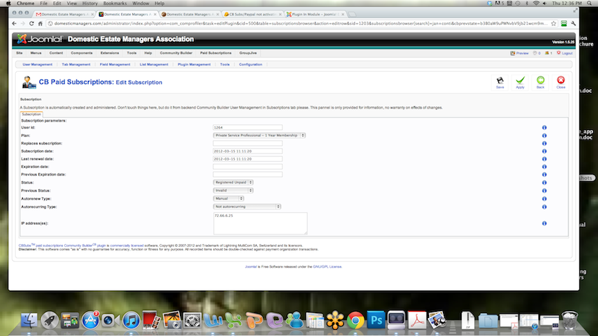Click info icon for Replaces subscription row
This screenshot has height=336, width=598.
pyautogui.click(x=544, y=144)
